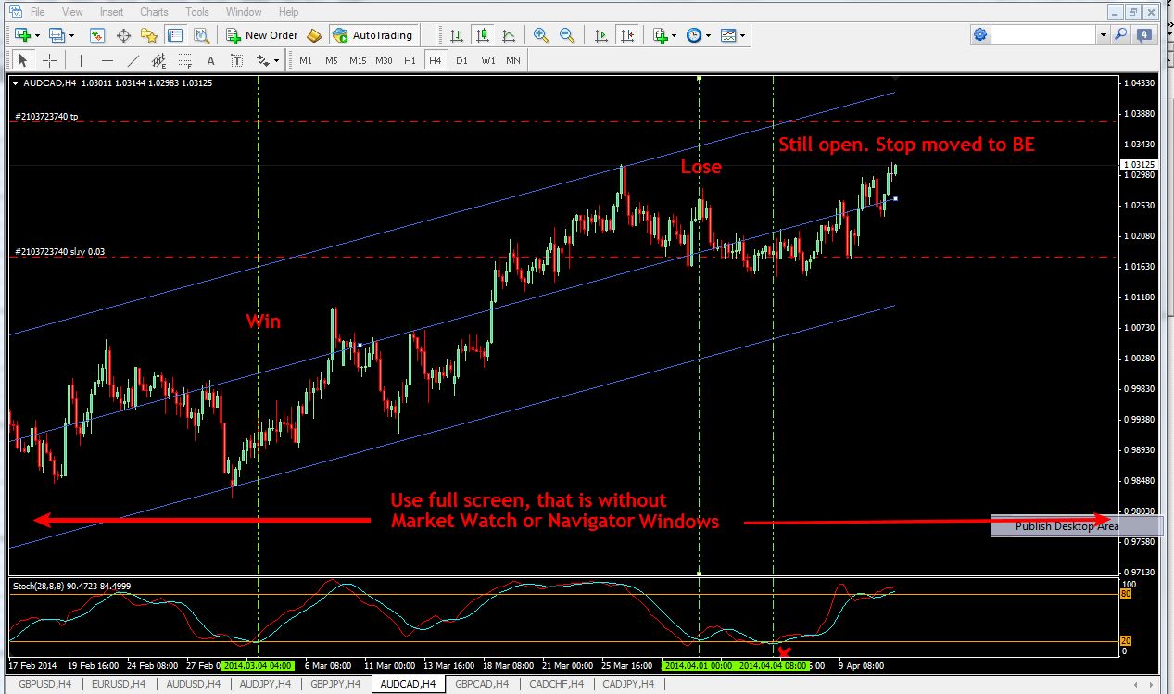This screenshot has width=1174, height=694.
Task: Switch to M1 timeframe
Action: tap(306, 61)
